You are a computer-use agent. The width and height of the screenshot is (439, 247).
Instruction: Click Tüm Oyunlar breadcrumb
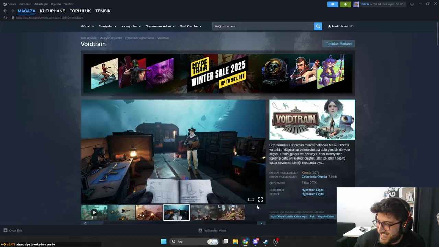(89, 38)
